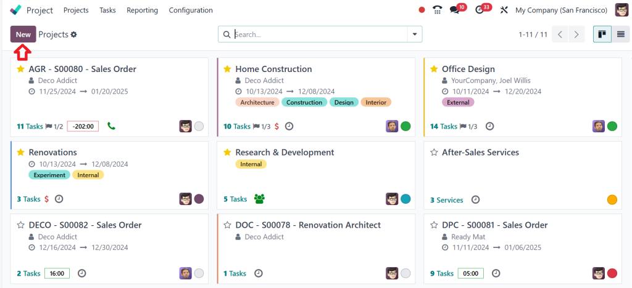
Task: Open 3 Services on After-Sales Services card
Action: [x=447, y=200]
